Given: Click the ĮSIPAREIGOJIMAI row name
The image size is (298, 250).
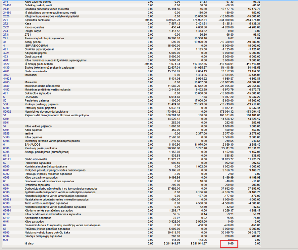Looking at the screenshot, I should tap(36, 46).
